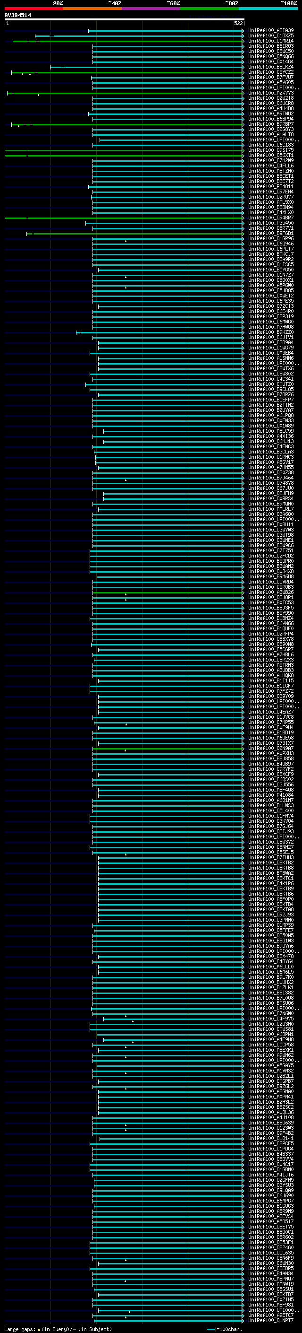Screen dimensions: 302x1333
Task: Click the hit label UniRef100_B9FGD1
Action: tap(271, 234)
